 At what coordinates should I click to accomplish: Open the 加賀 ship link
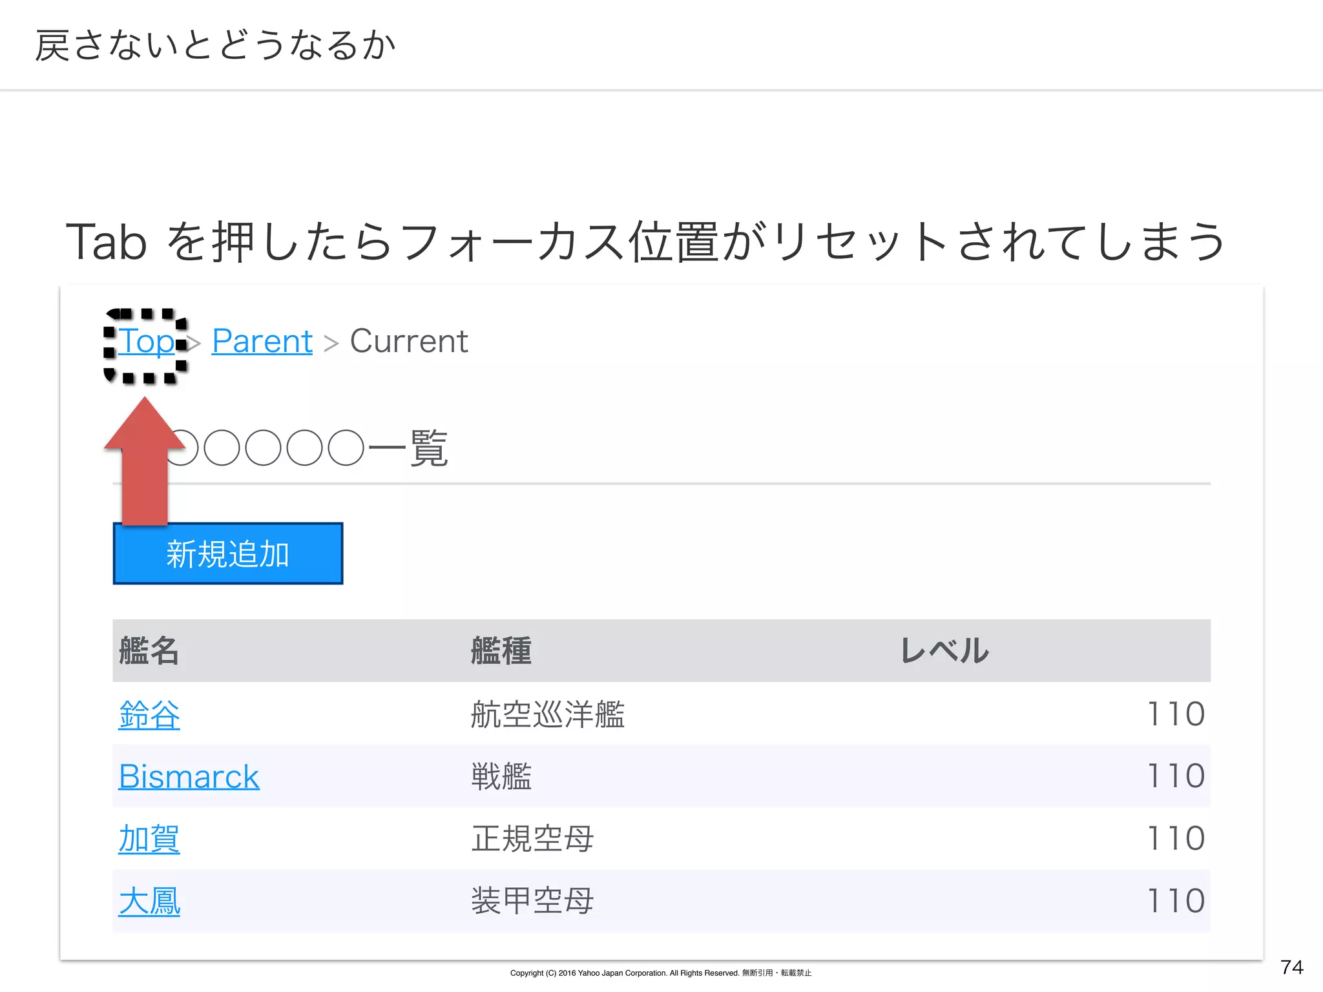149,839
